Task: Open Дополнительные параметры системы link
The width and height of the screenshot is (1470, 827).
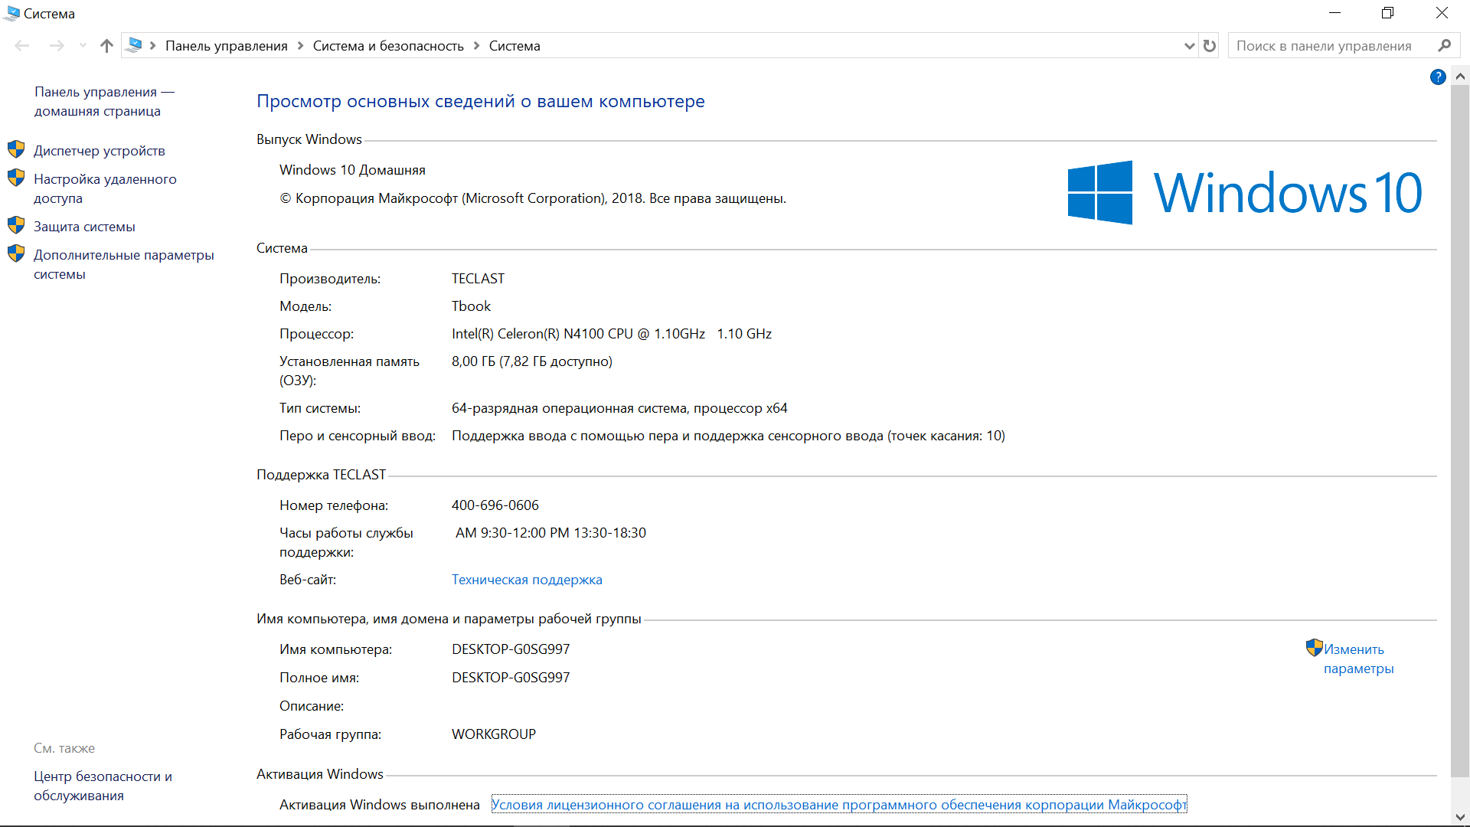Action: [x=124, y=264]
